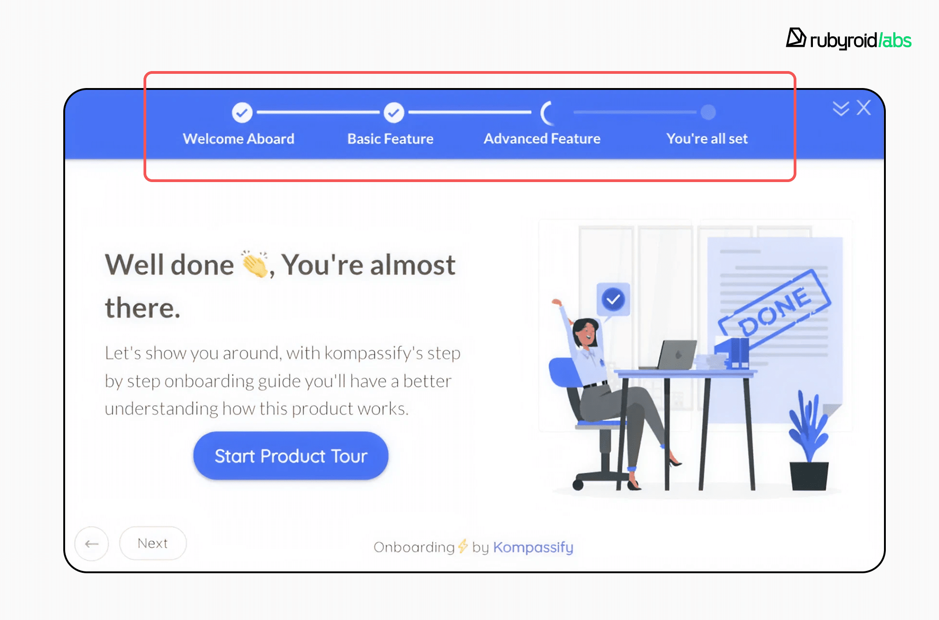The width and height of the screenshot is (939, 620).
Task: Click progress line between Basic and Advanced
Action: (470, 112)
